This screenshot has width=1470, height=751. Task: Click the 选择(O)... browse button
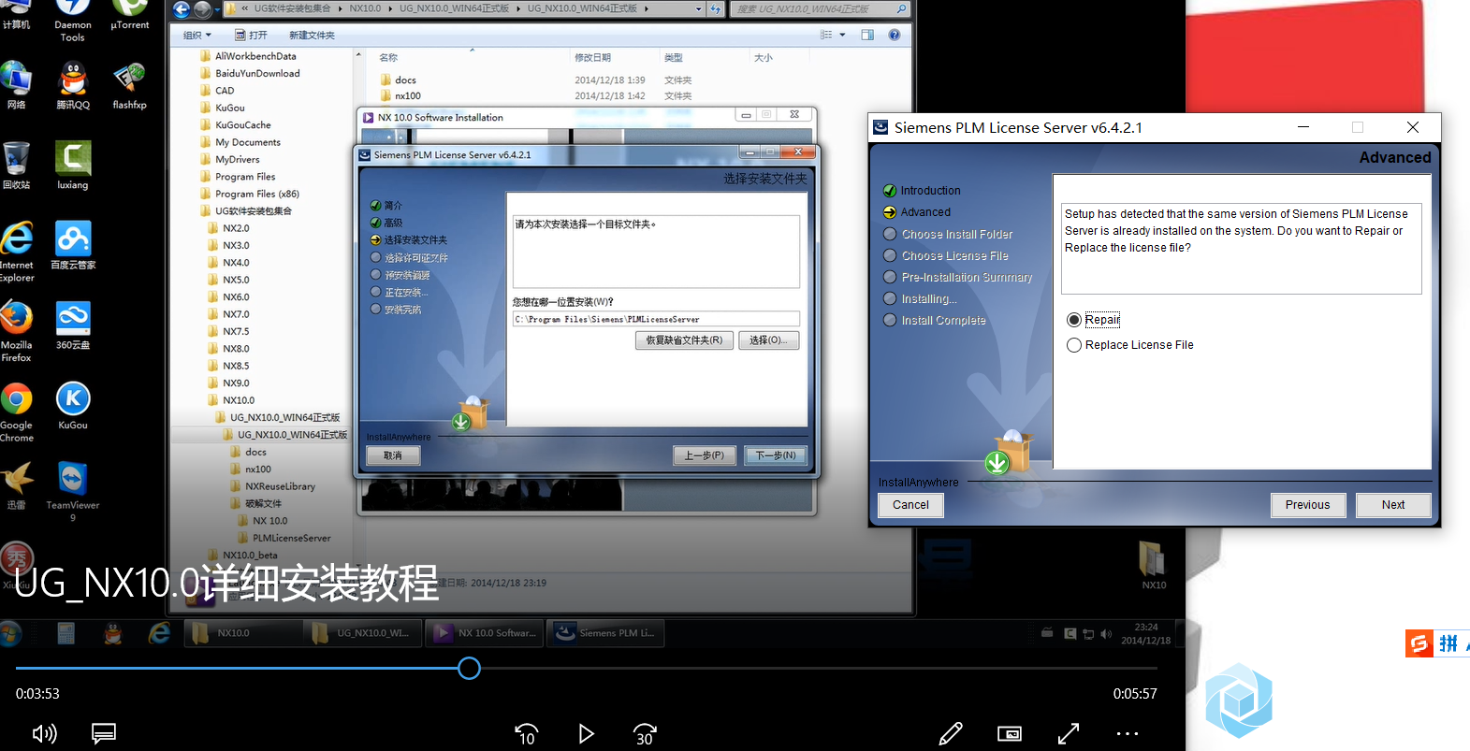(768, 340)
